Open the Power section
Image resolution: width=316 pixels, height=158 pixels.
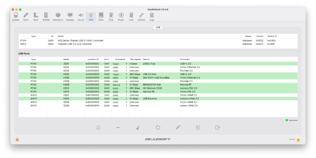click(x=121, y=17)
